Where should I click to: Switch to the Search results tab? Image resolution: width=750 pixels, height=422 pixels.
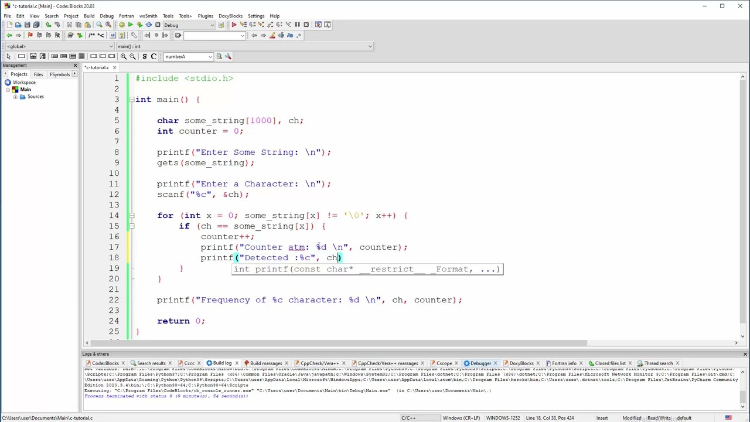(x=151, y=363)
